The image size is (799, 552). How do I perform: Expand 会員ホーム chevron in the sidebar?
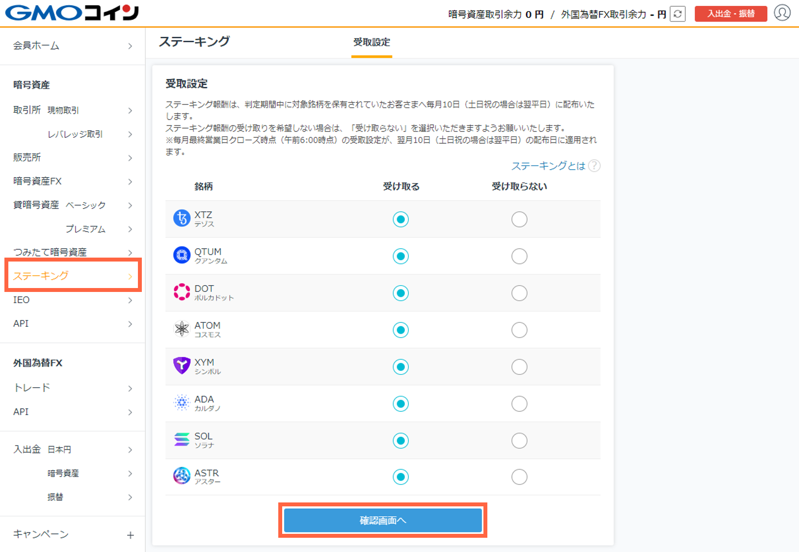(x=130, y=46)
